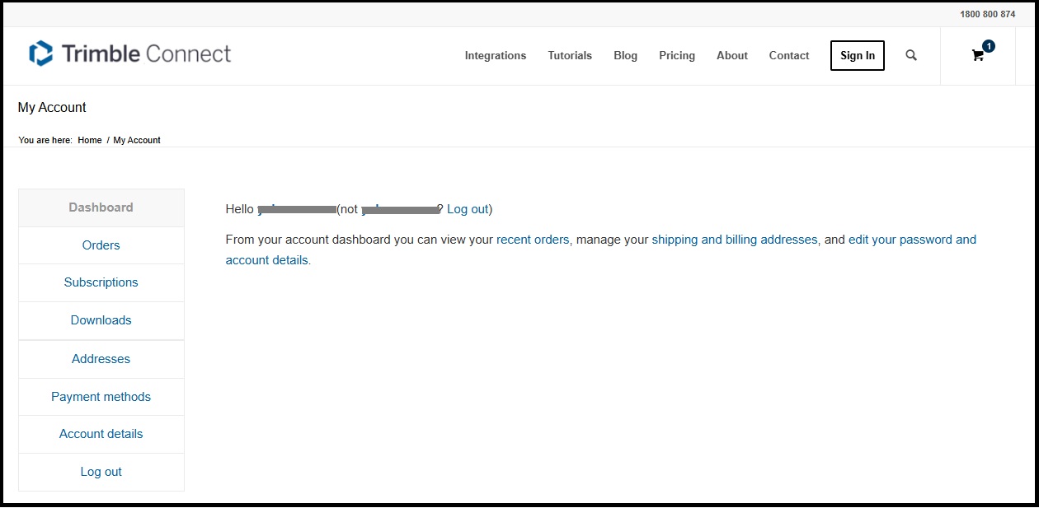This screenshot has width=1039, height=508.
Task: Follow the edit your password link
Action: (x=912, y=240)
